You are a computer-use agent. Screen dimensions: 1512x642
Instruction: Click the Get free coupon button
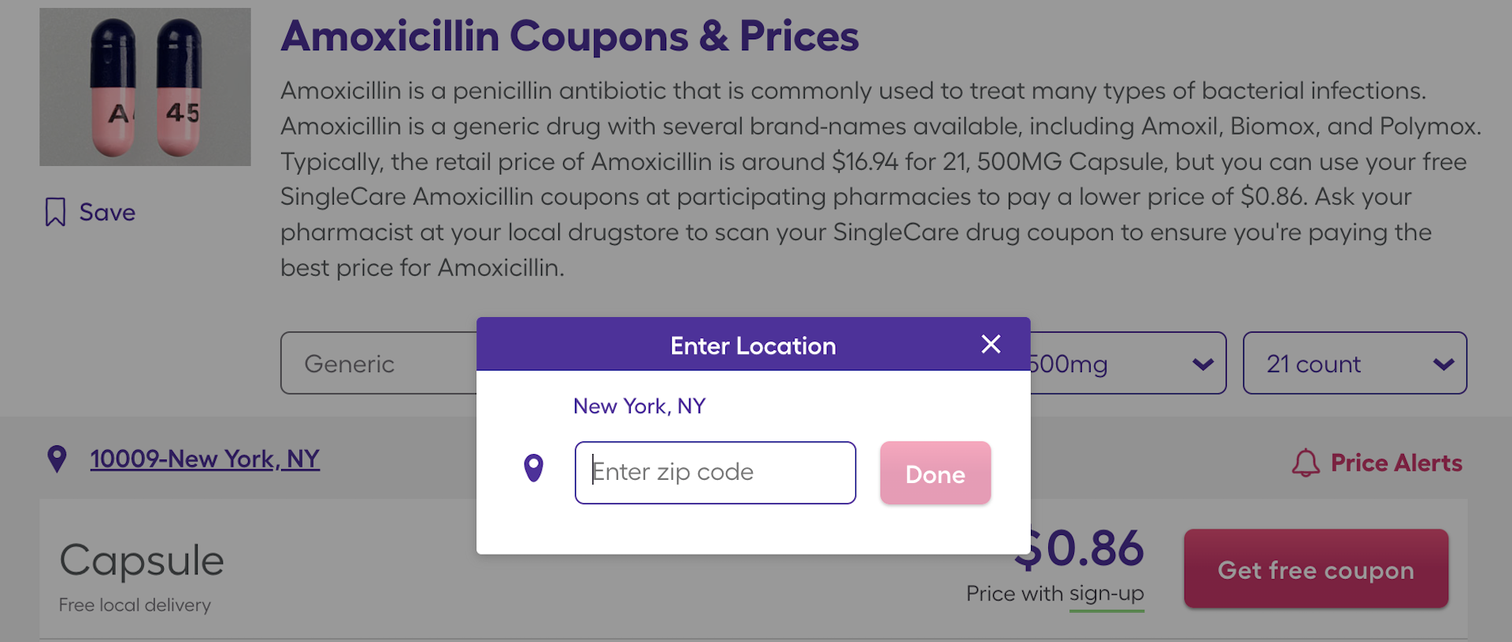click(1315, 569)
